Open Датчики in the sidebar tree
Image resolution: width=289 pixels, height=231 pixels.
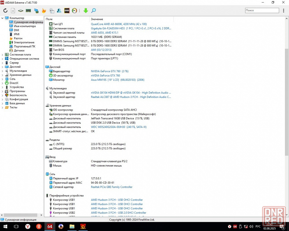[x=19, y=51]
